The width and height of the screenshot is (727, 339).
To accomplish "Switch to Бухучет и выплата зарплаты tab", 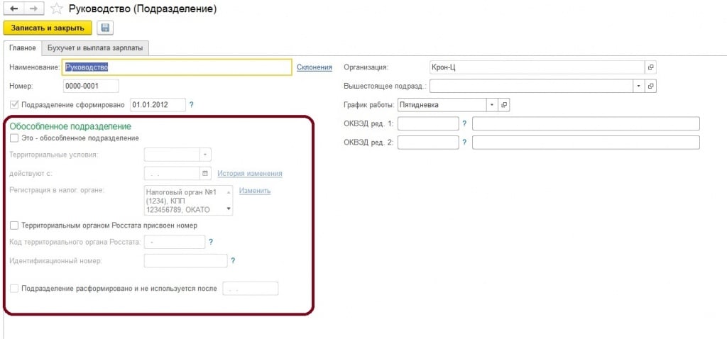I will [95, 48].
